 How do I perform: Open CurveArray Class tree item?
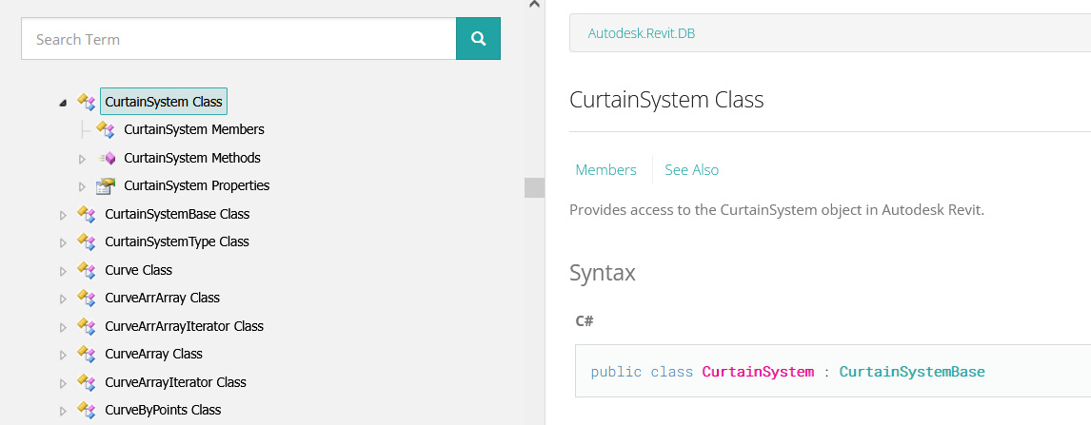[154, 354]
